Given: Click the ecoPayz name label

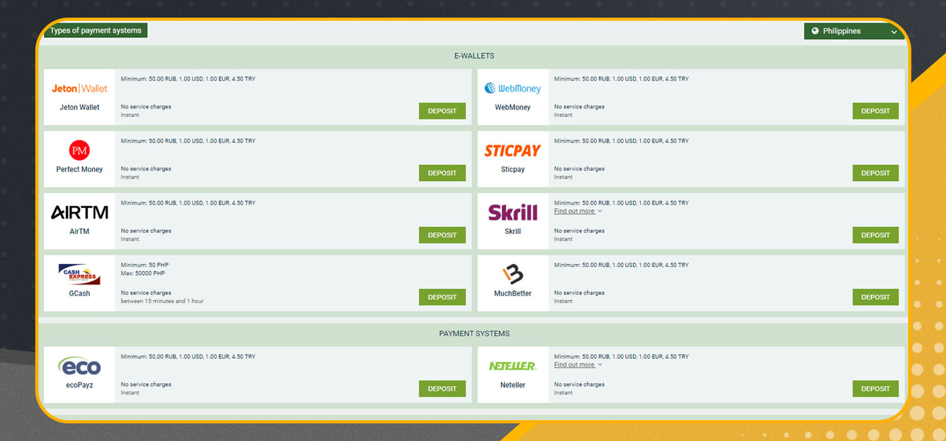Looking at the screenshot, I should [79, 385].
